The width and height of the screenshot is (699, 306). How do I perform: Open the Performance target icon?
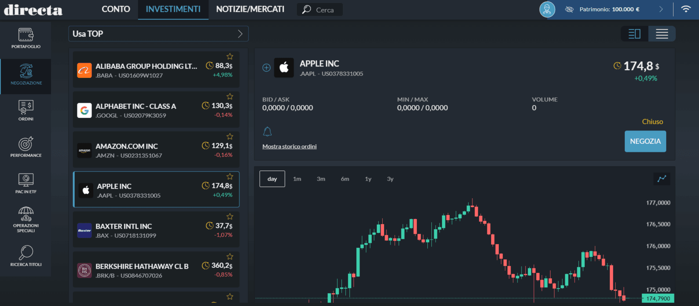coord(26,144)
